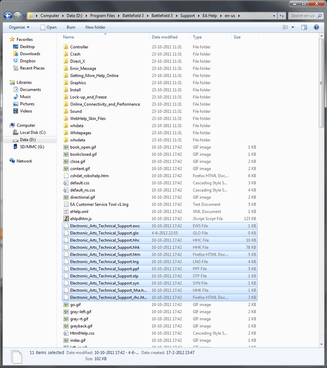Click the Forward navigation arrow
The width and height of the screenshot is (327, 368).
click(x=18, y=16)
